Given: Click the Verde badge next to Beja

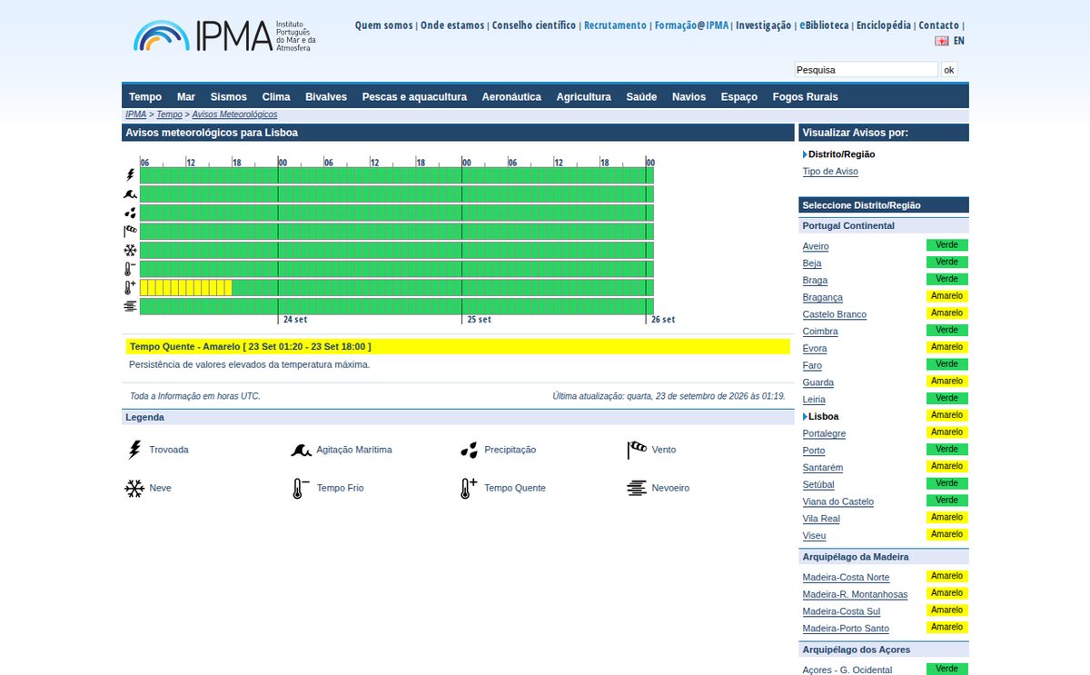Looking at the screenshot, I should (x=947, y=263).
